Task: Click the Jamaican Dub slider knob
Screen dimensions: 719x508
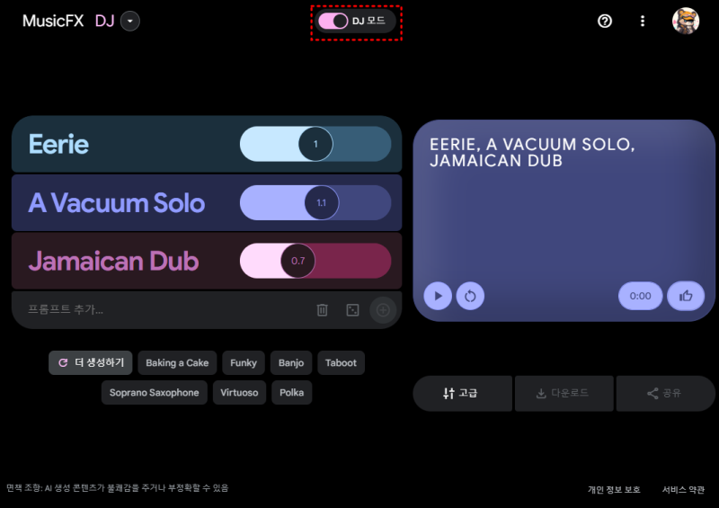Action: coord(298,261)
